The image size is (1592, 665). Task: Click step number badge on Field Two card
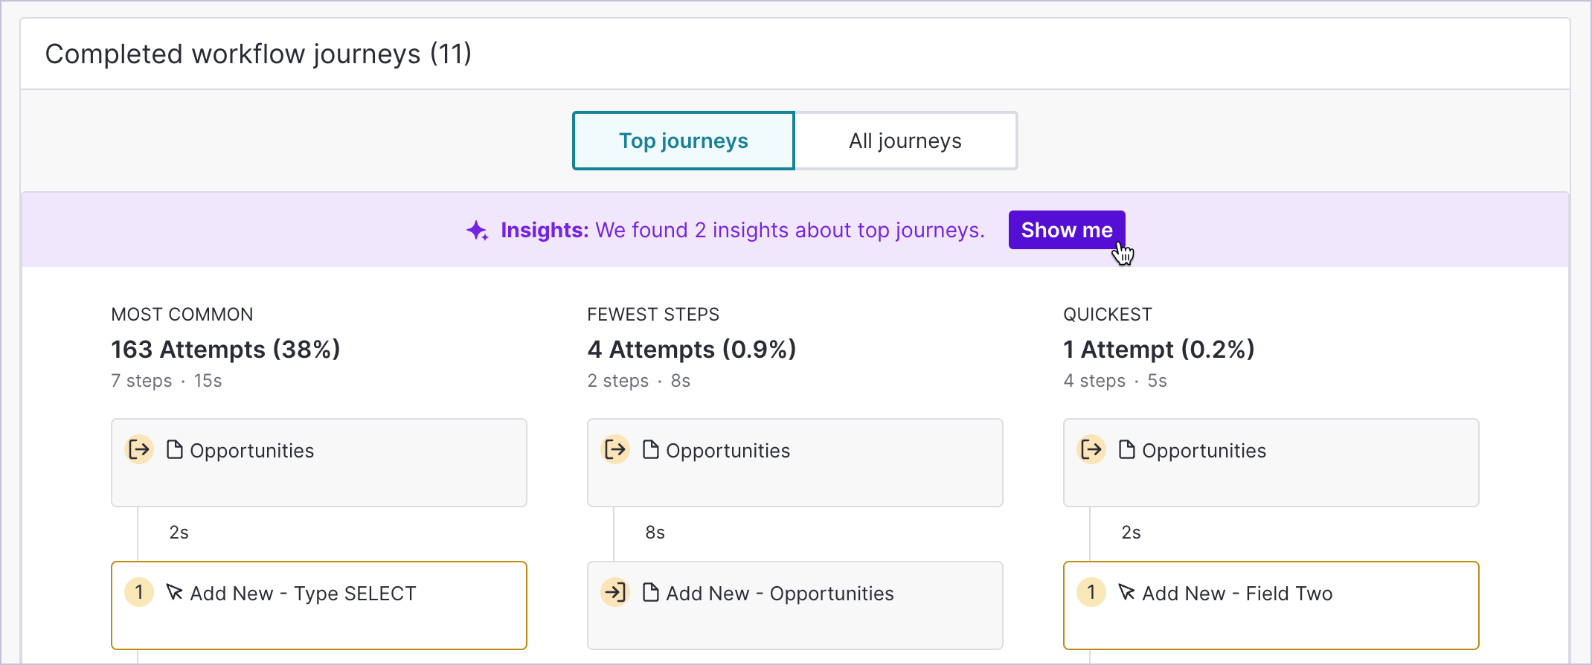click(1091, 592)
